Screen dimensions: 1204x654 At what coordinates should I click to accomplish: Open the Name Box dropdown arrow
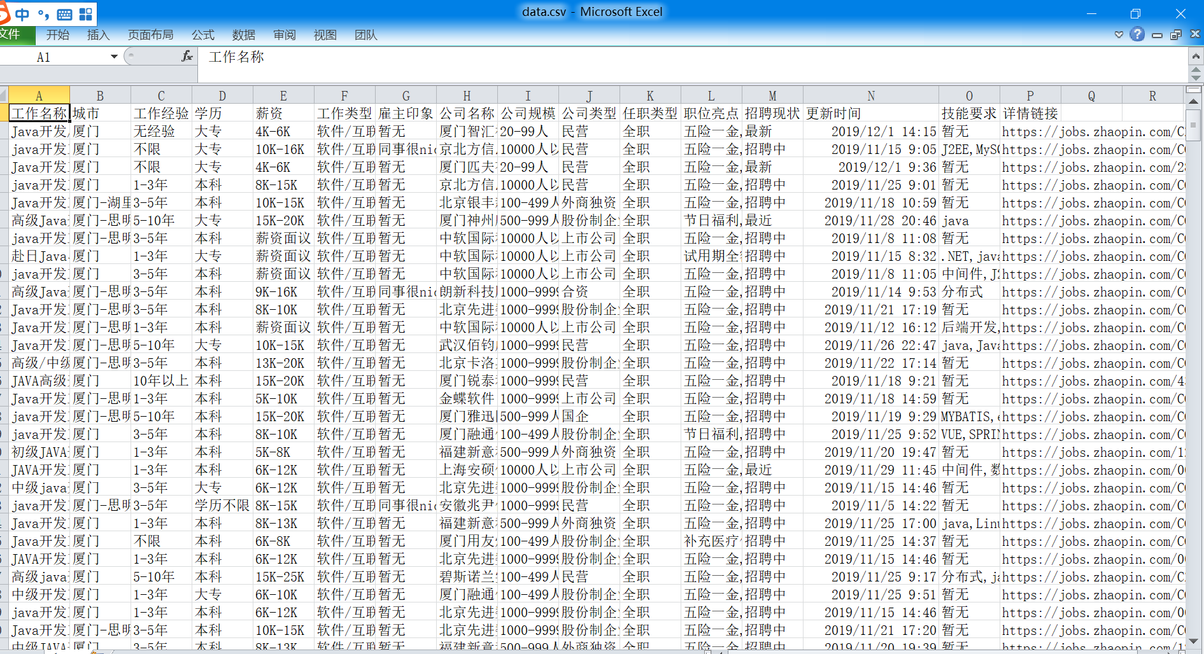coord(114,57)
